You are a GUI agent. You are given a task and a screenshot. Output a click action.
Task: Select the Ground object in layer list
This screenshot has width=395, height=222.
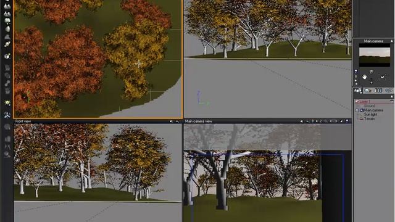(370, 106)
